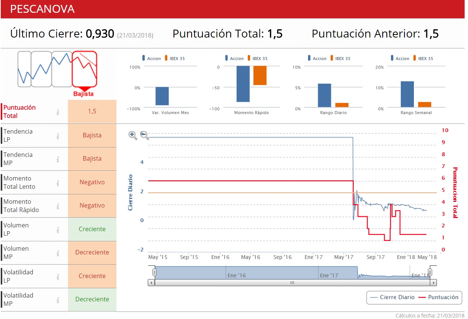This screenshot has width=468, height=319.
Task: Click Decreciente value in Volumen MP row
Action: 92,253
